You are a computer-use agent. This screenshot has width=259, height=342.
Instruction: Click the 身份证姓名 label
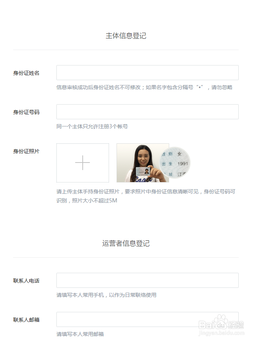[x=26, y=73]
